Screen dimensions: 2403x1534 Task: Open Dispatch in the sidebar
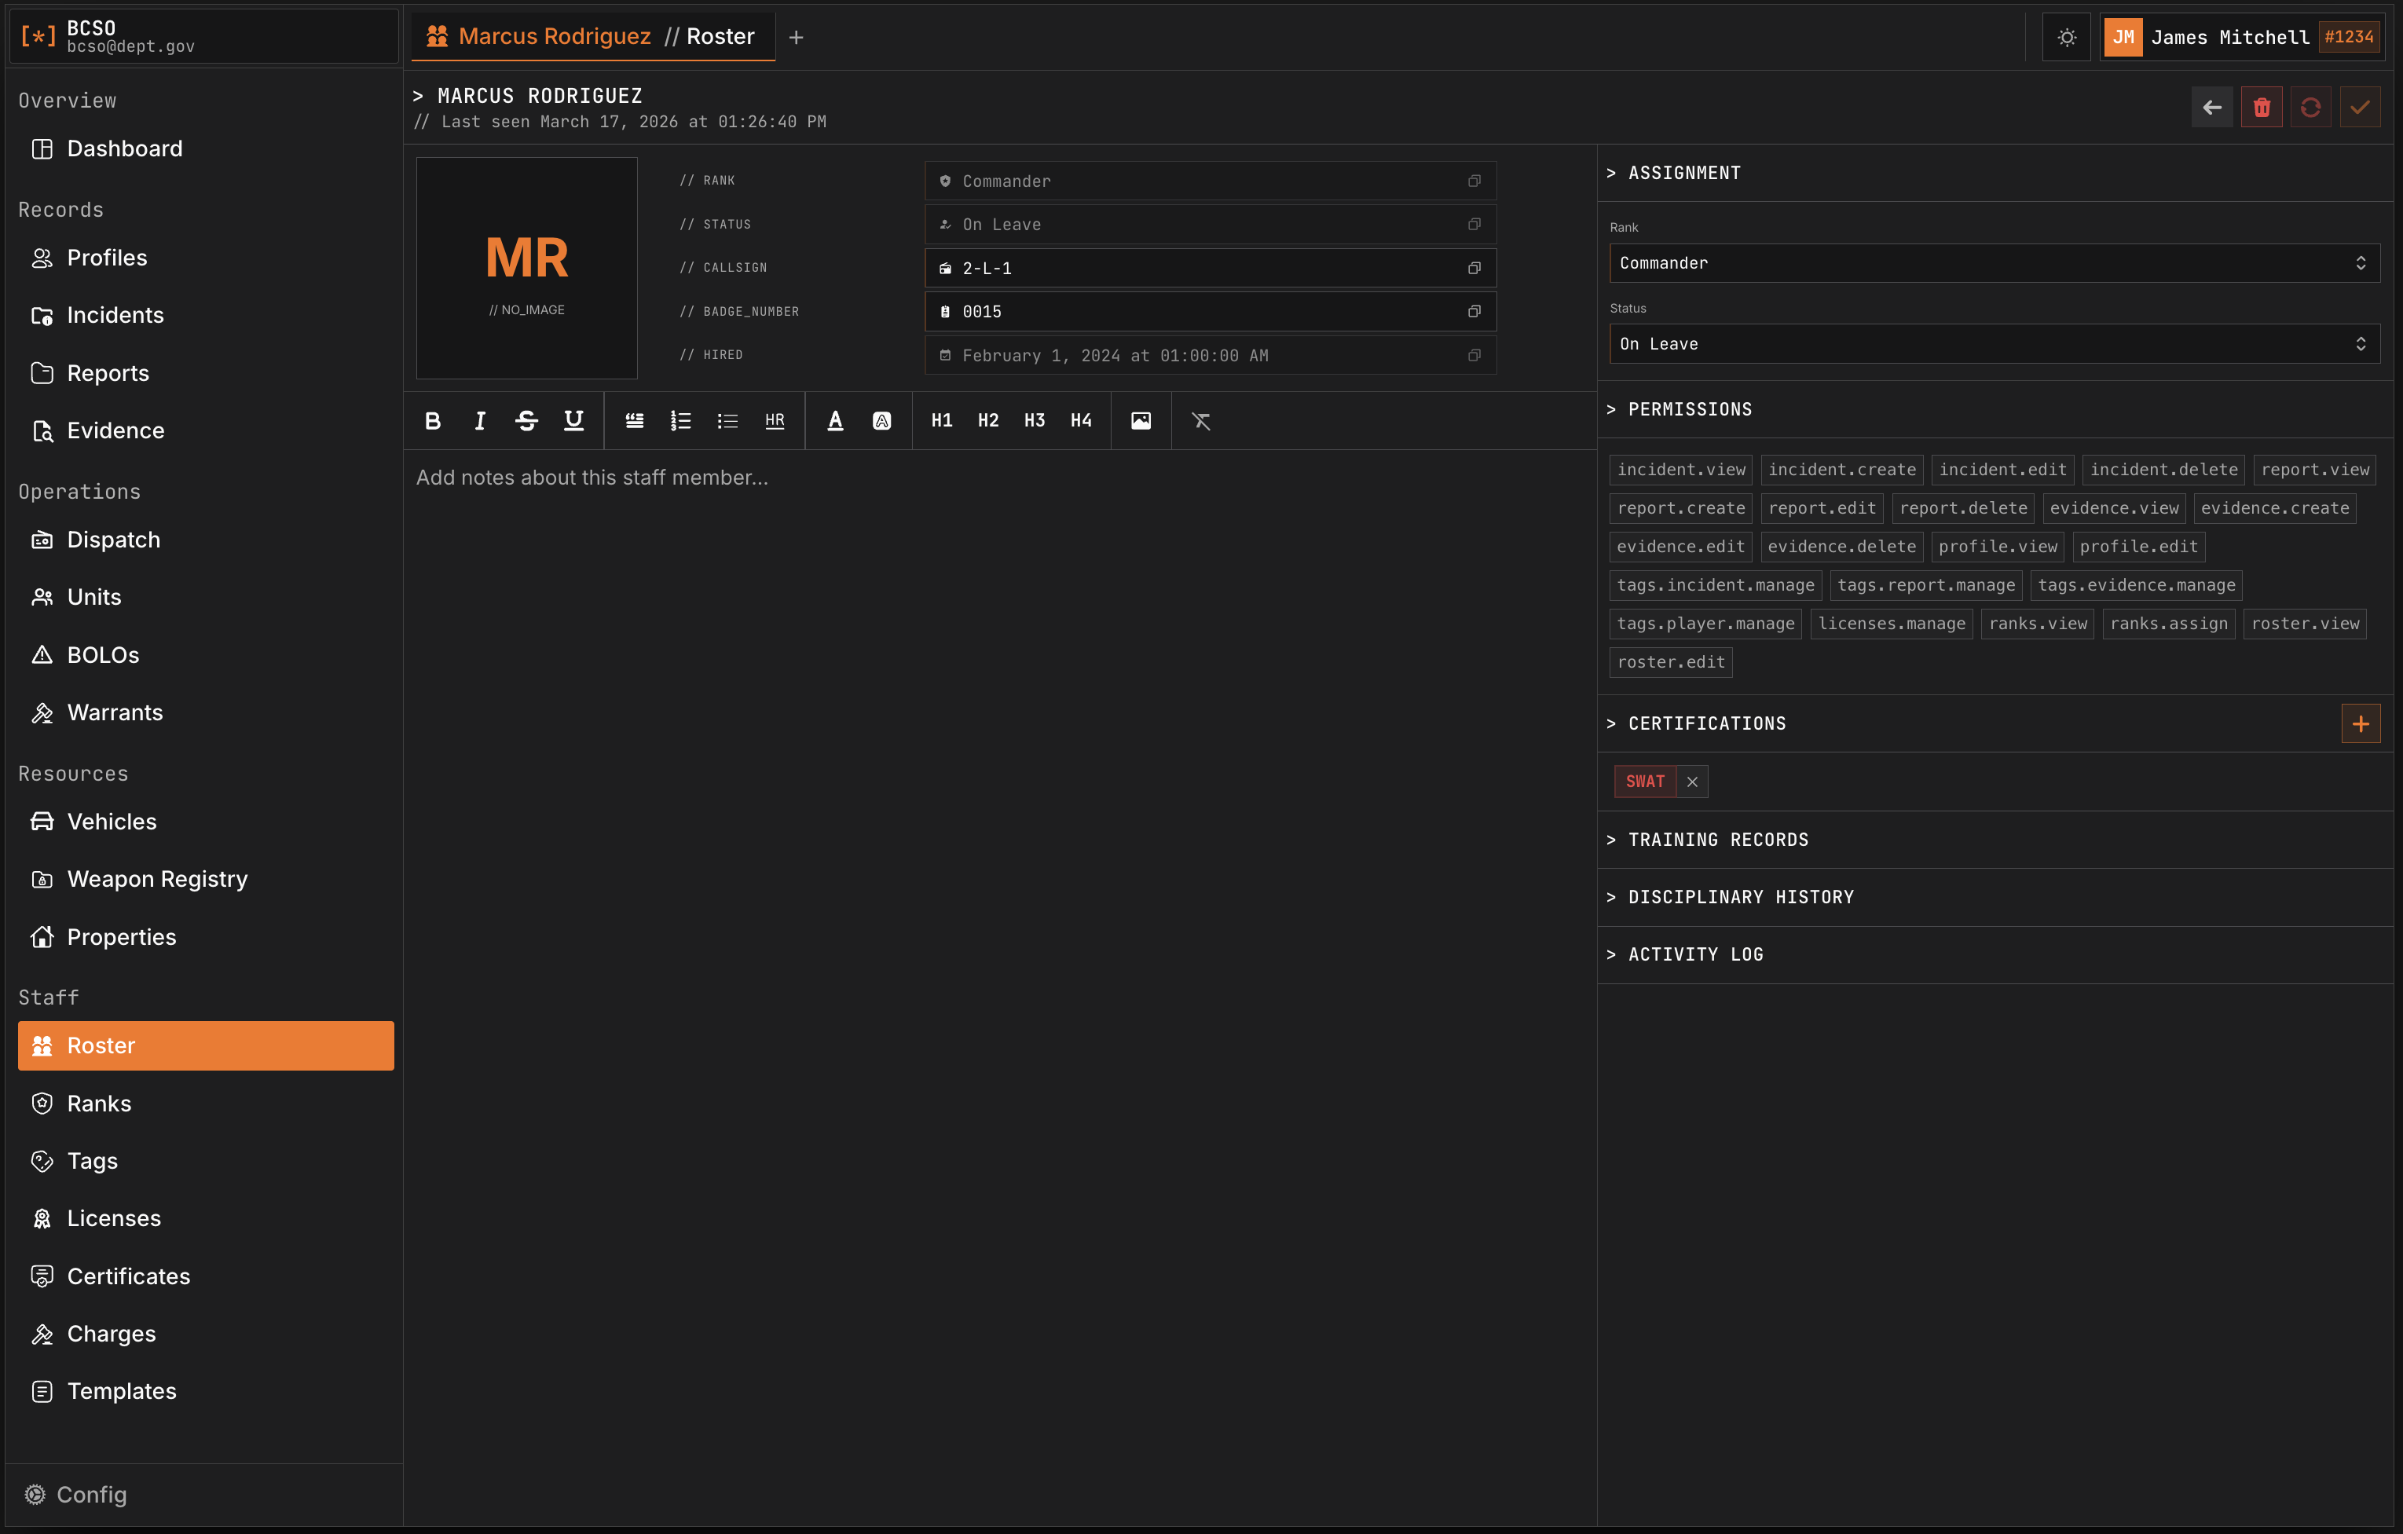click(113, 540)
